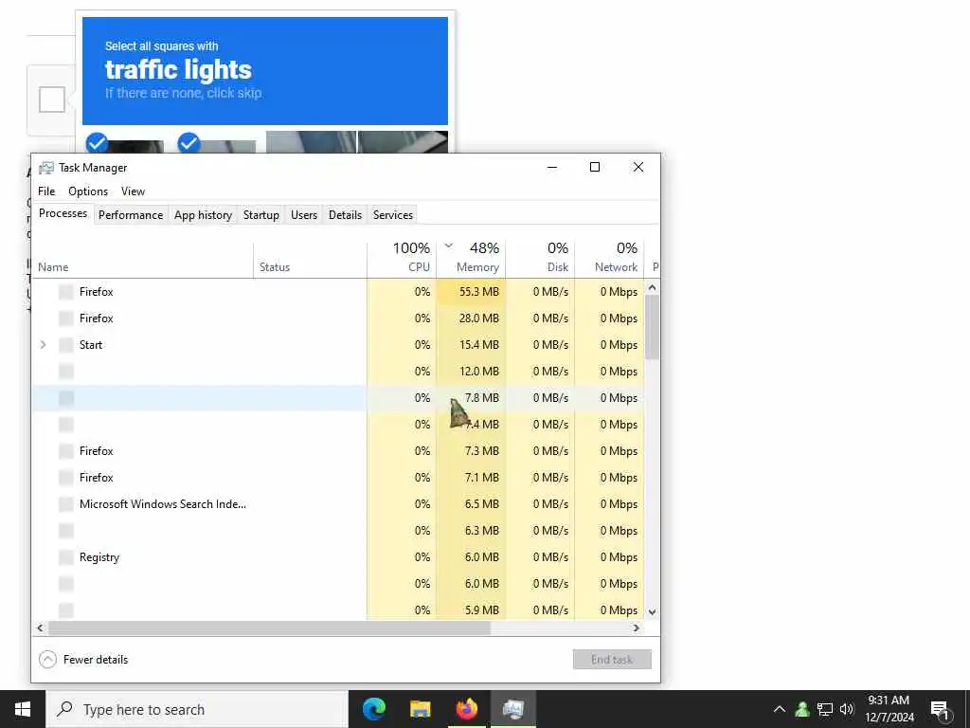This screenshot has height=728, width=970.
Task: Select the Firefox process using 55.3 MB
Action: (338, 292)
